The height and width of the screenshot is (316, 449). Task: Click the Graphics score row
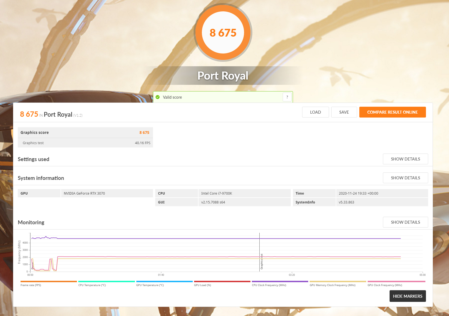85,132
